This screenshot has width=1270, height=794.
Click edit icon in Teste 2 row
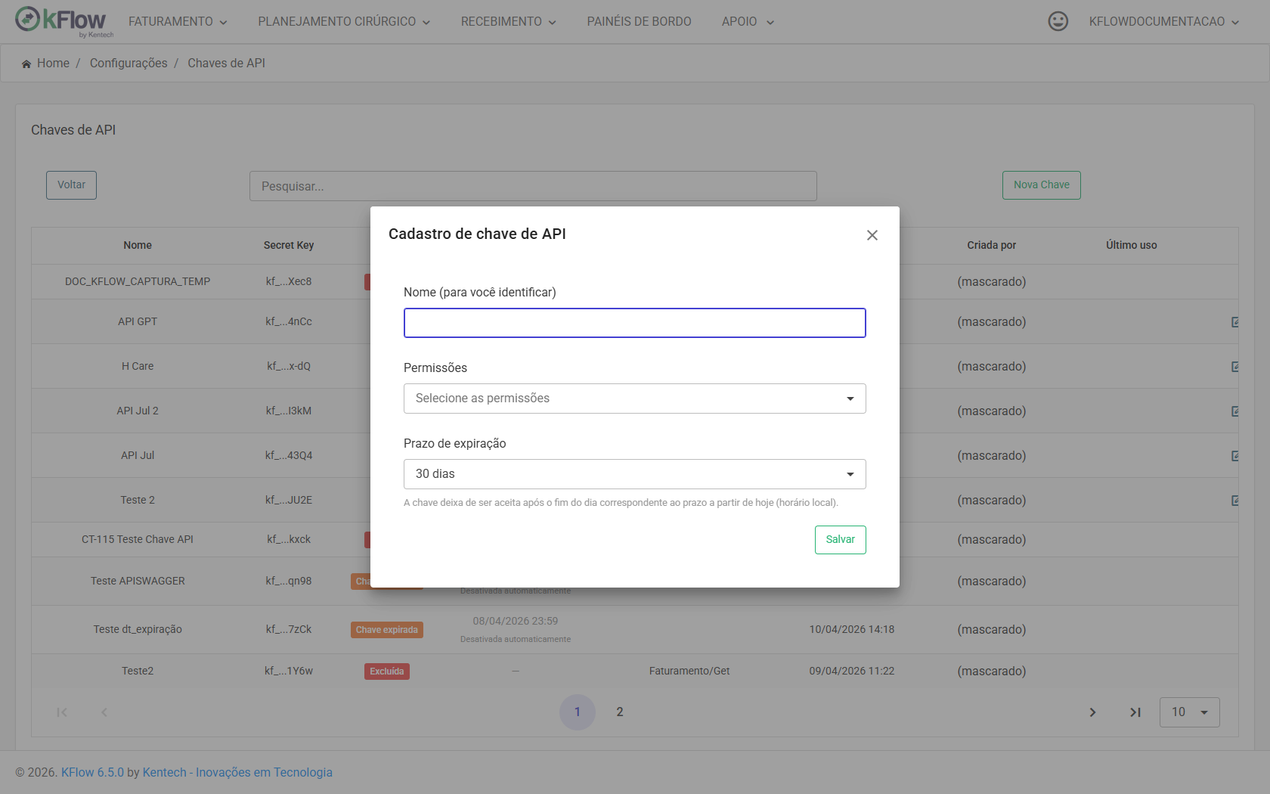[x=1235, y=501]
